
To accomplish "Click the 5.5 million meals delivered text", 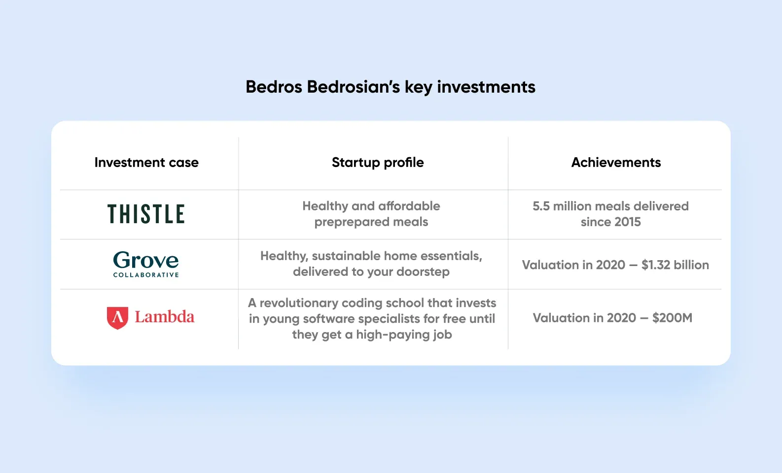I will 610,206.
